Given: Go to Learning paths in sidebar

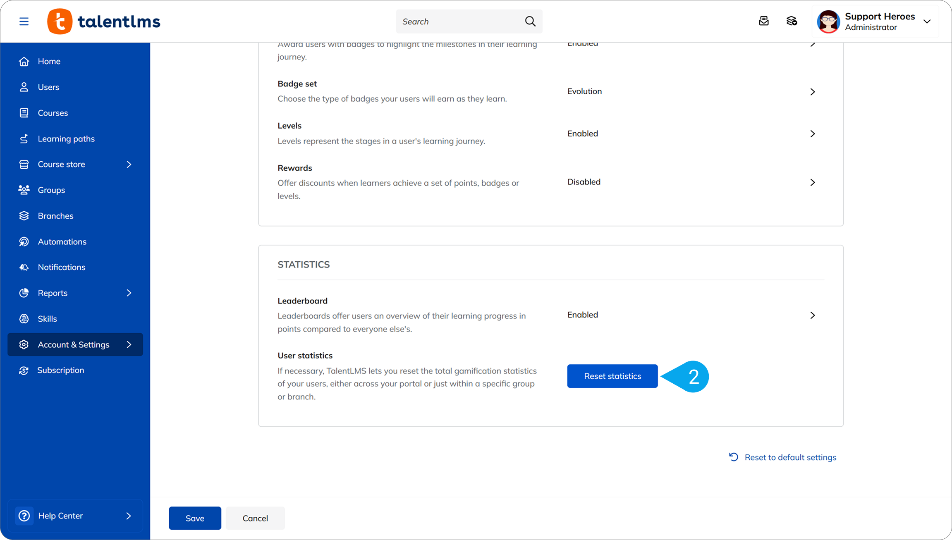Looking at the screenshot, I should (x=66, y=139).
